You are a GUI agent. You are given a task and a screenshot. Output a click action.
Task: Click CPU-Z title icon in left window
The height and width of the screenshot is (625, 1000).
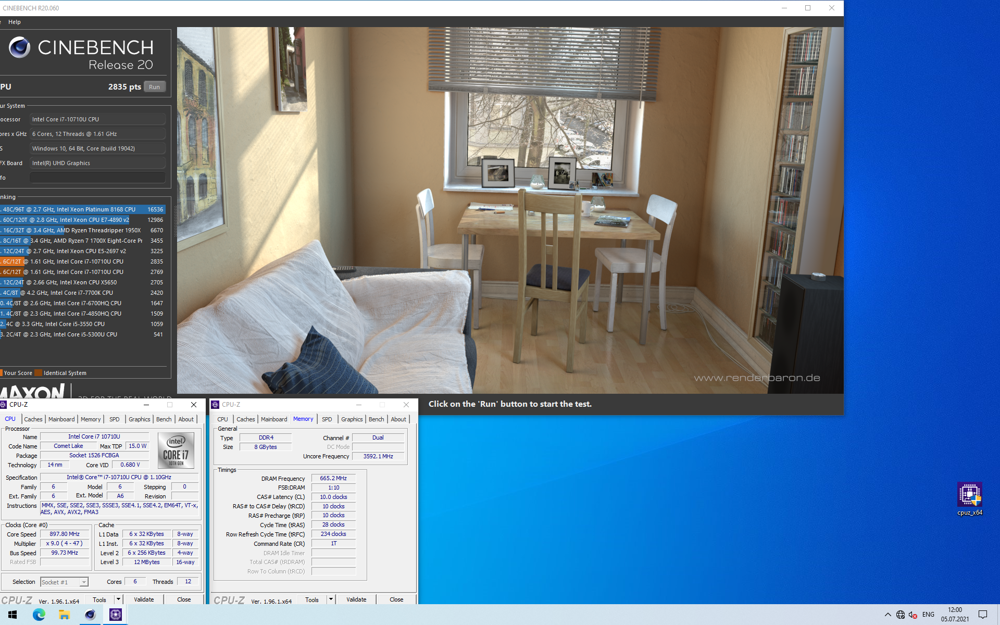4,405
